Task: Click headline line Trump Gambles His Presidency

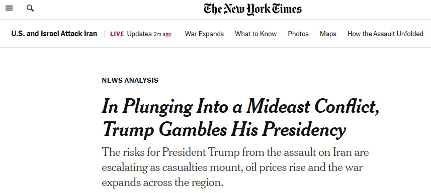Action: click(224, 129)
